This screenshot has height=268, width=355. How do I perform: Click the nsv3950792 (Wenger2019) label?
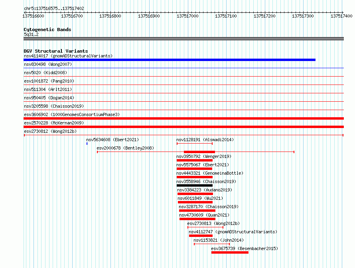click(x=204, y=156)
